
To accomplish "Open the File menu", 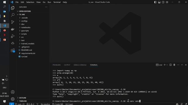I will point(17,2).
